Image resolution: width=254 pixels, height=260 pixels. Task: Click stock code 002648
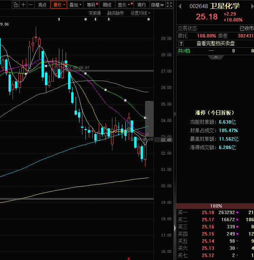click(x=199, y=6)
